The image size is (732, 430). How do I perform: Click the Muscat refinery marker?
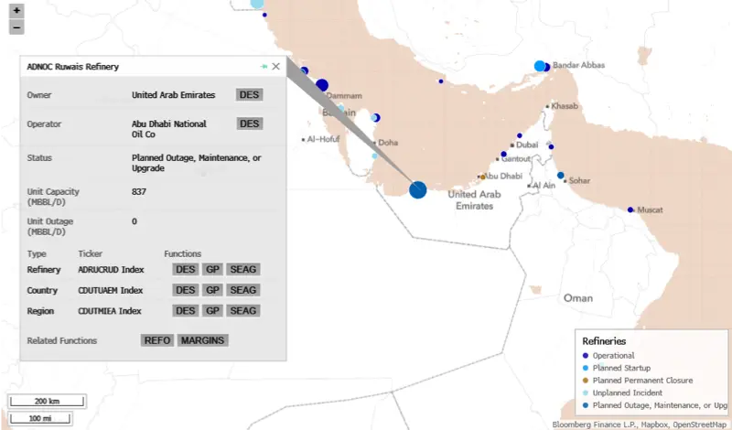tap(630, 210)
